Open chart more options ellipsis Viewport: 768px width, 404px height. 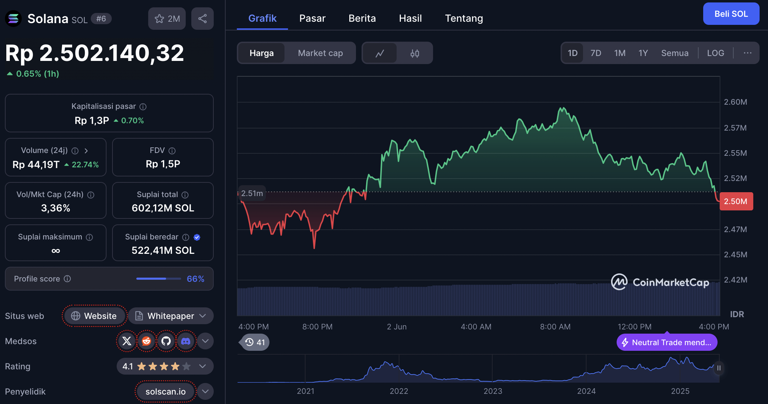click(x=748, y=53)
